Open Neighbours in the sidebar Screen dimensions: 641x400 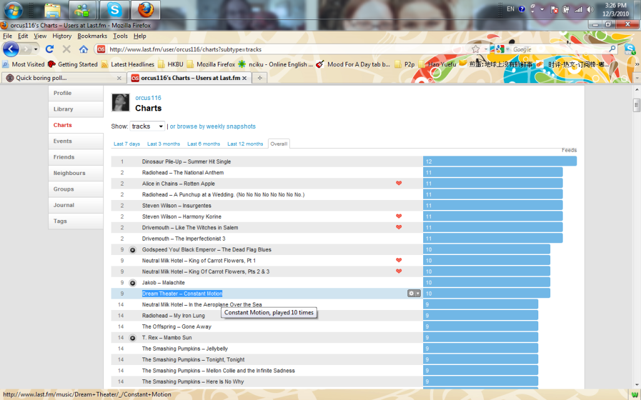point(76,173)
